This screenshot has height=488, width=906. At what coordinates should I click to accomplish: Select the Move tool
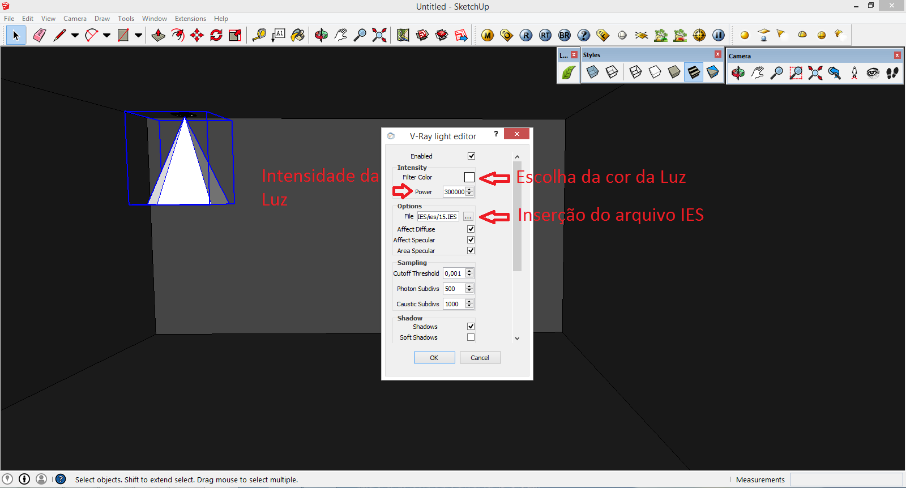coord(197,35)
